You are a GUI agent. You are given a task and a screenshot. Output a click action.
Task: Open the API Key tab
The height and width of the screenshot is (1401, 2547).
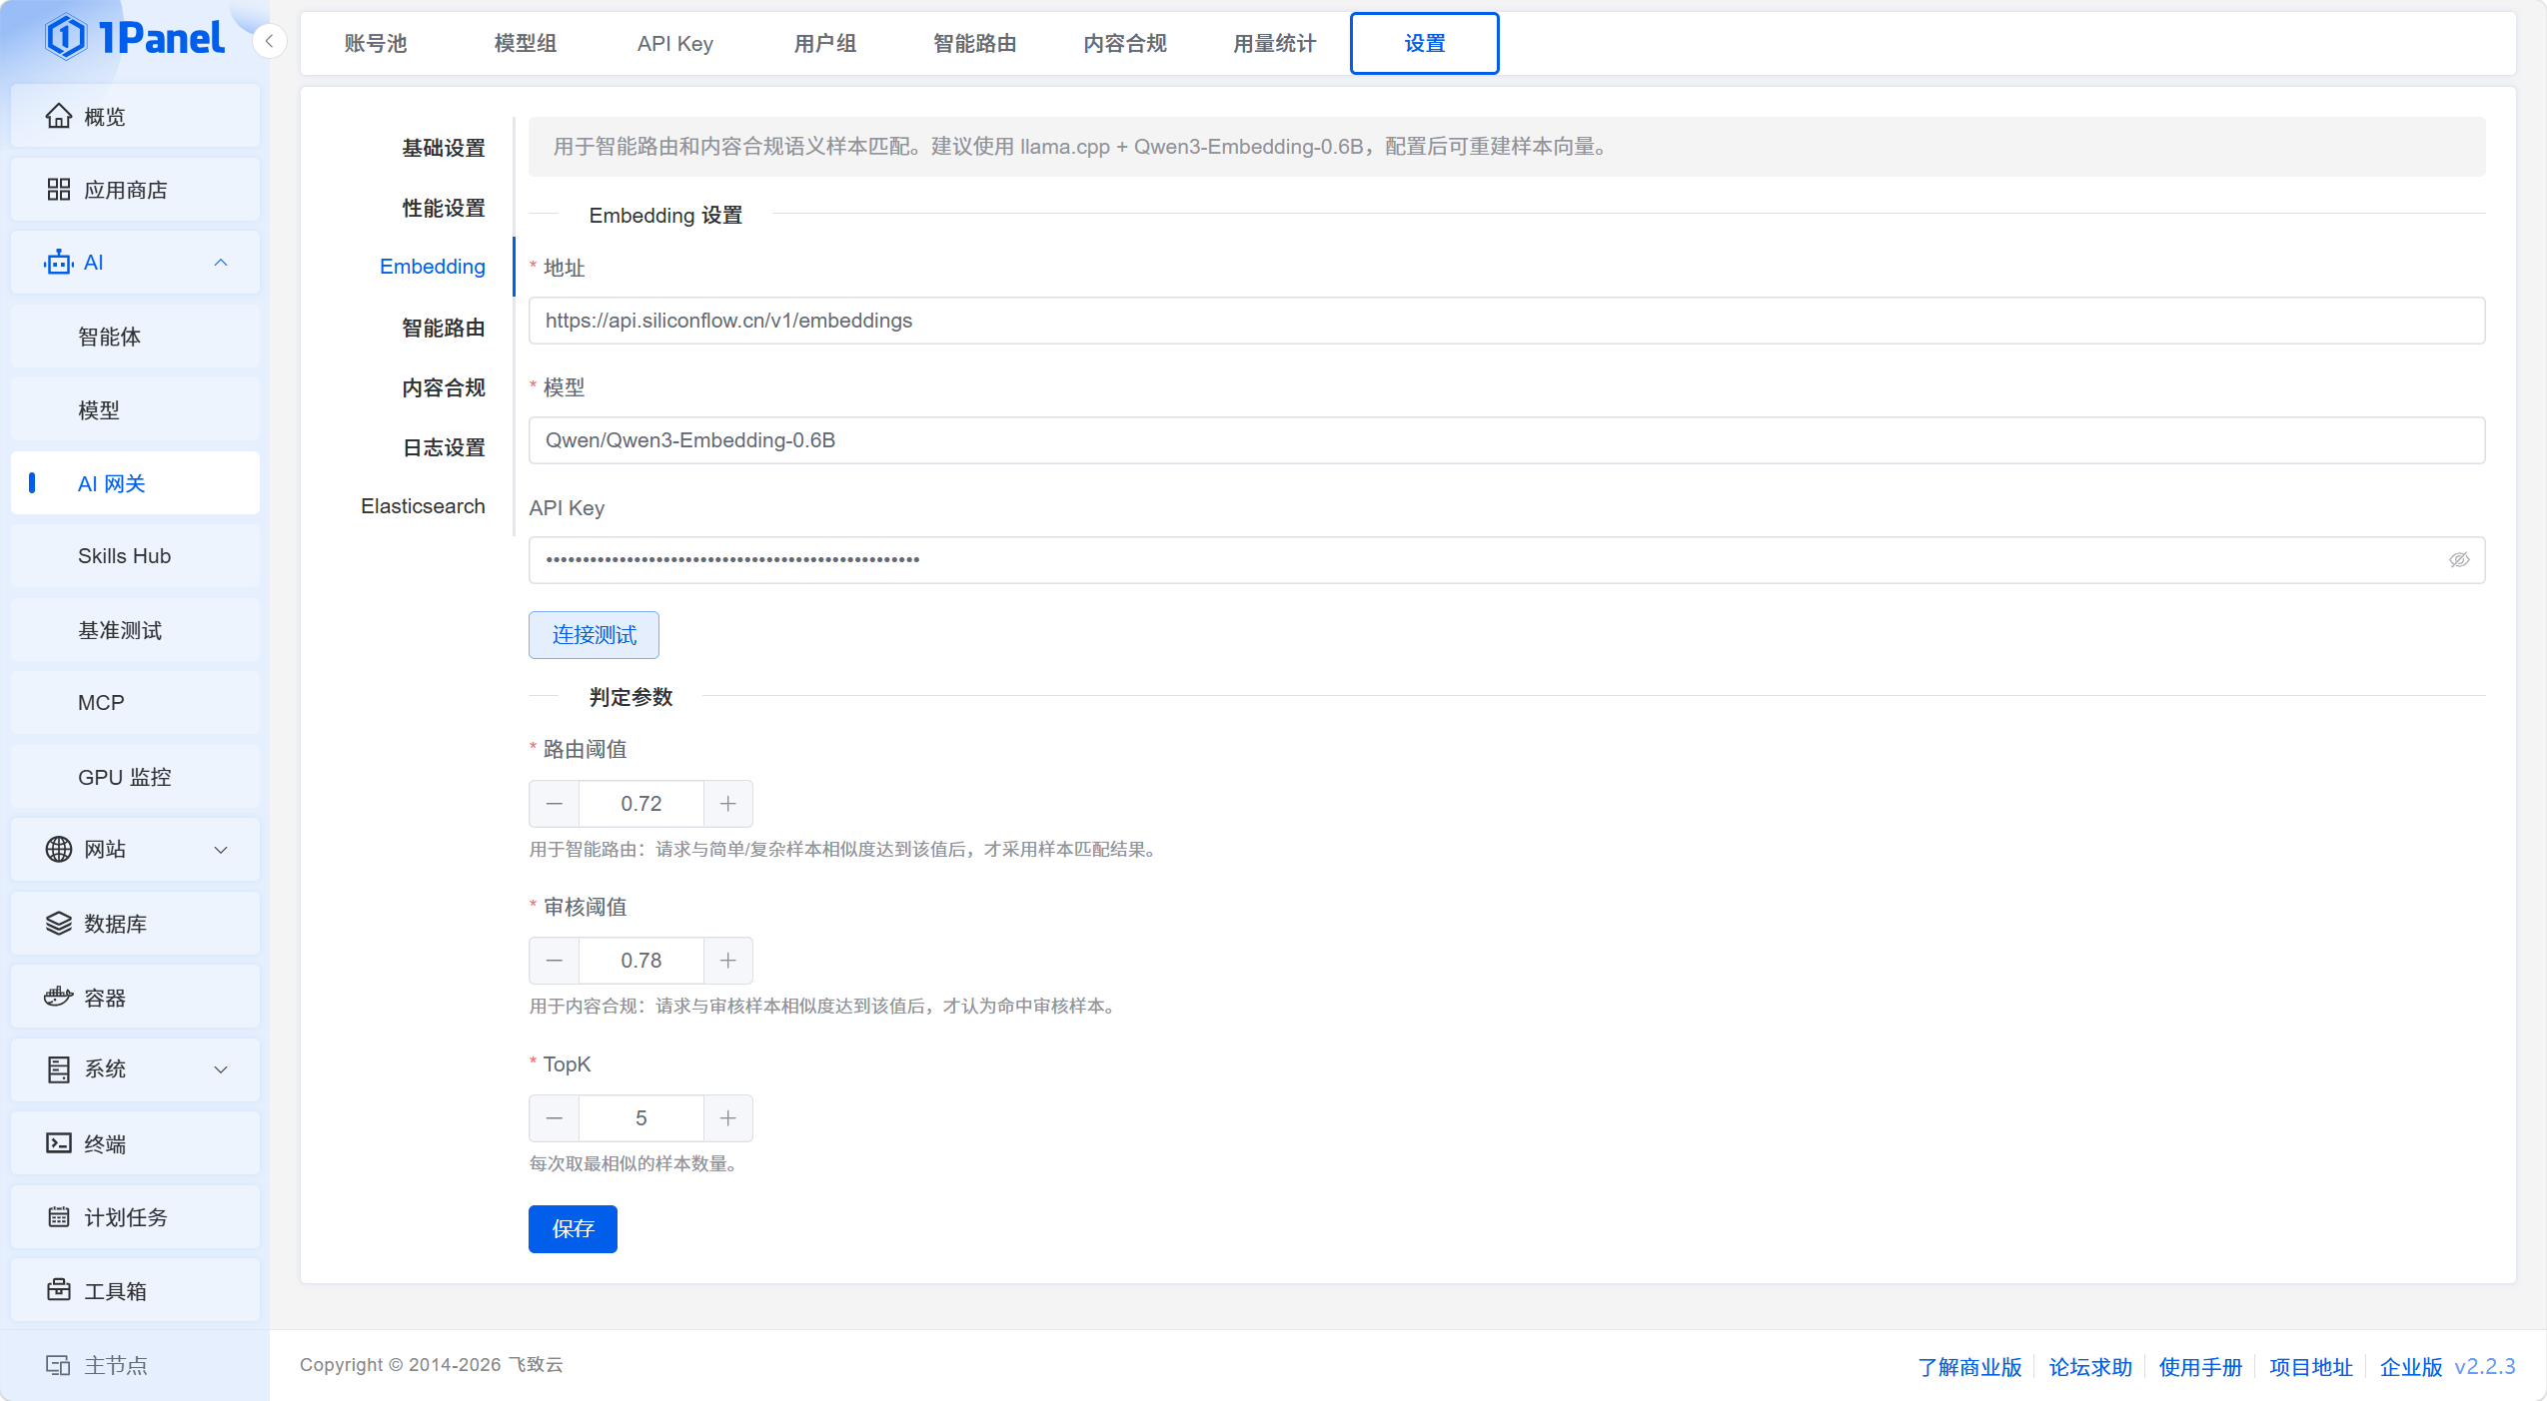(675, 44)
